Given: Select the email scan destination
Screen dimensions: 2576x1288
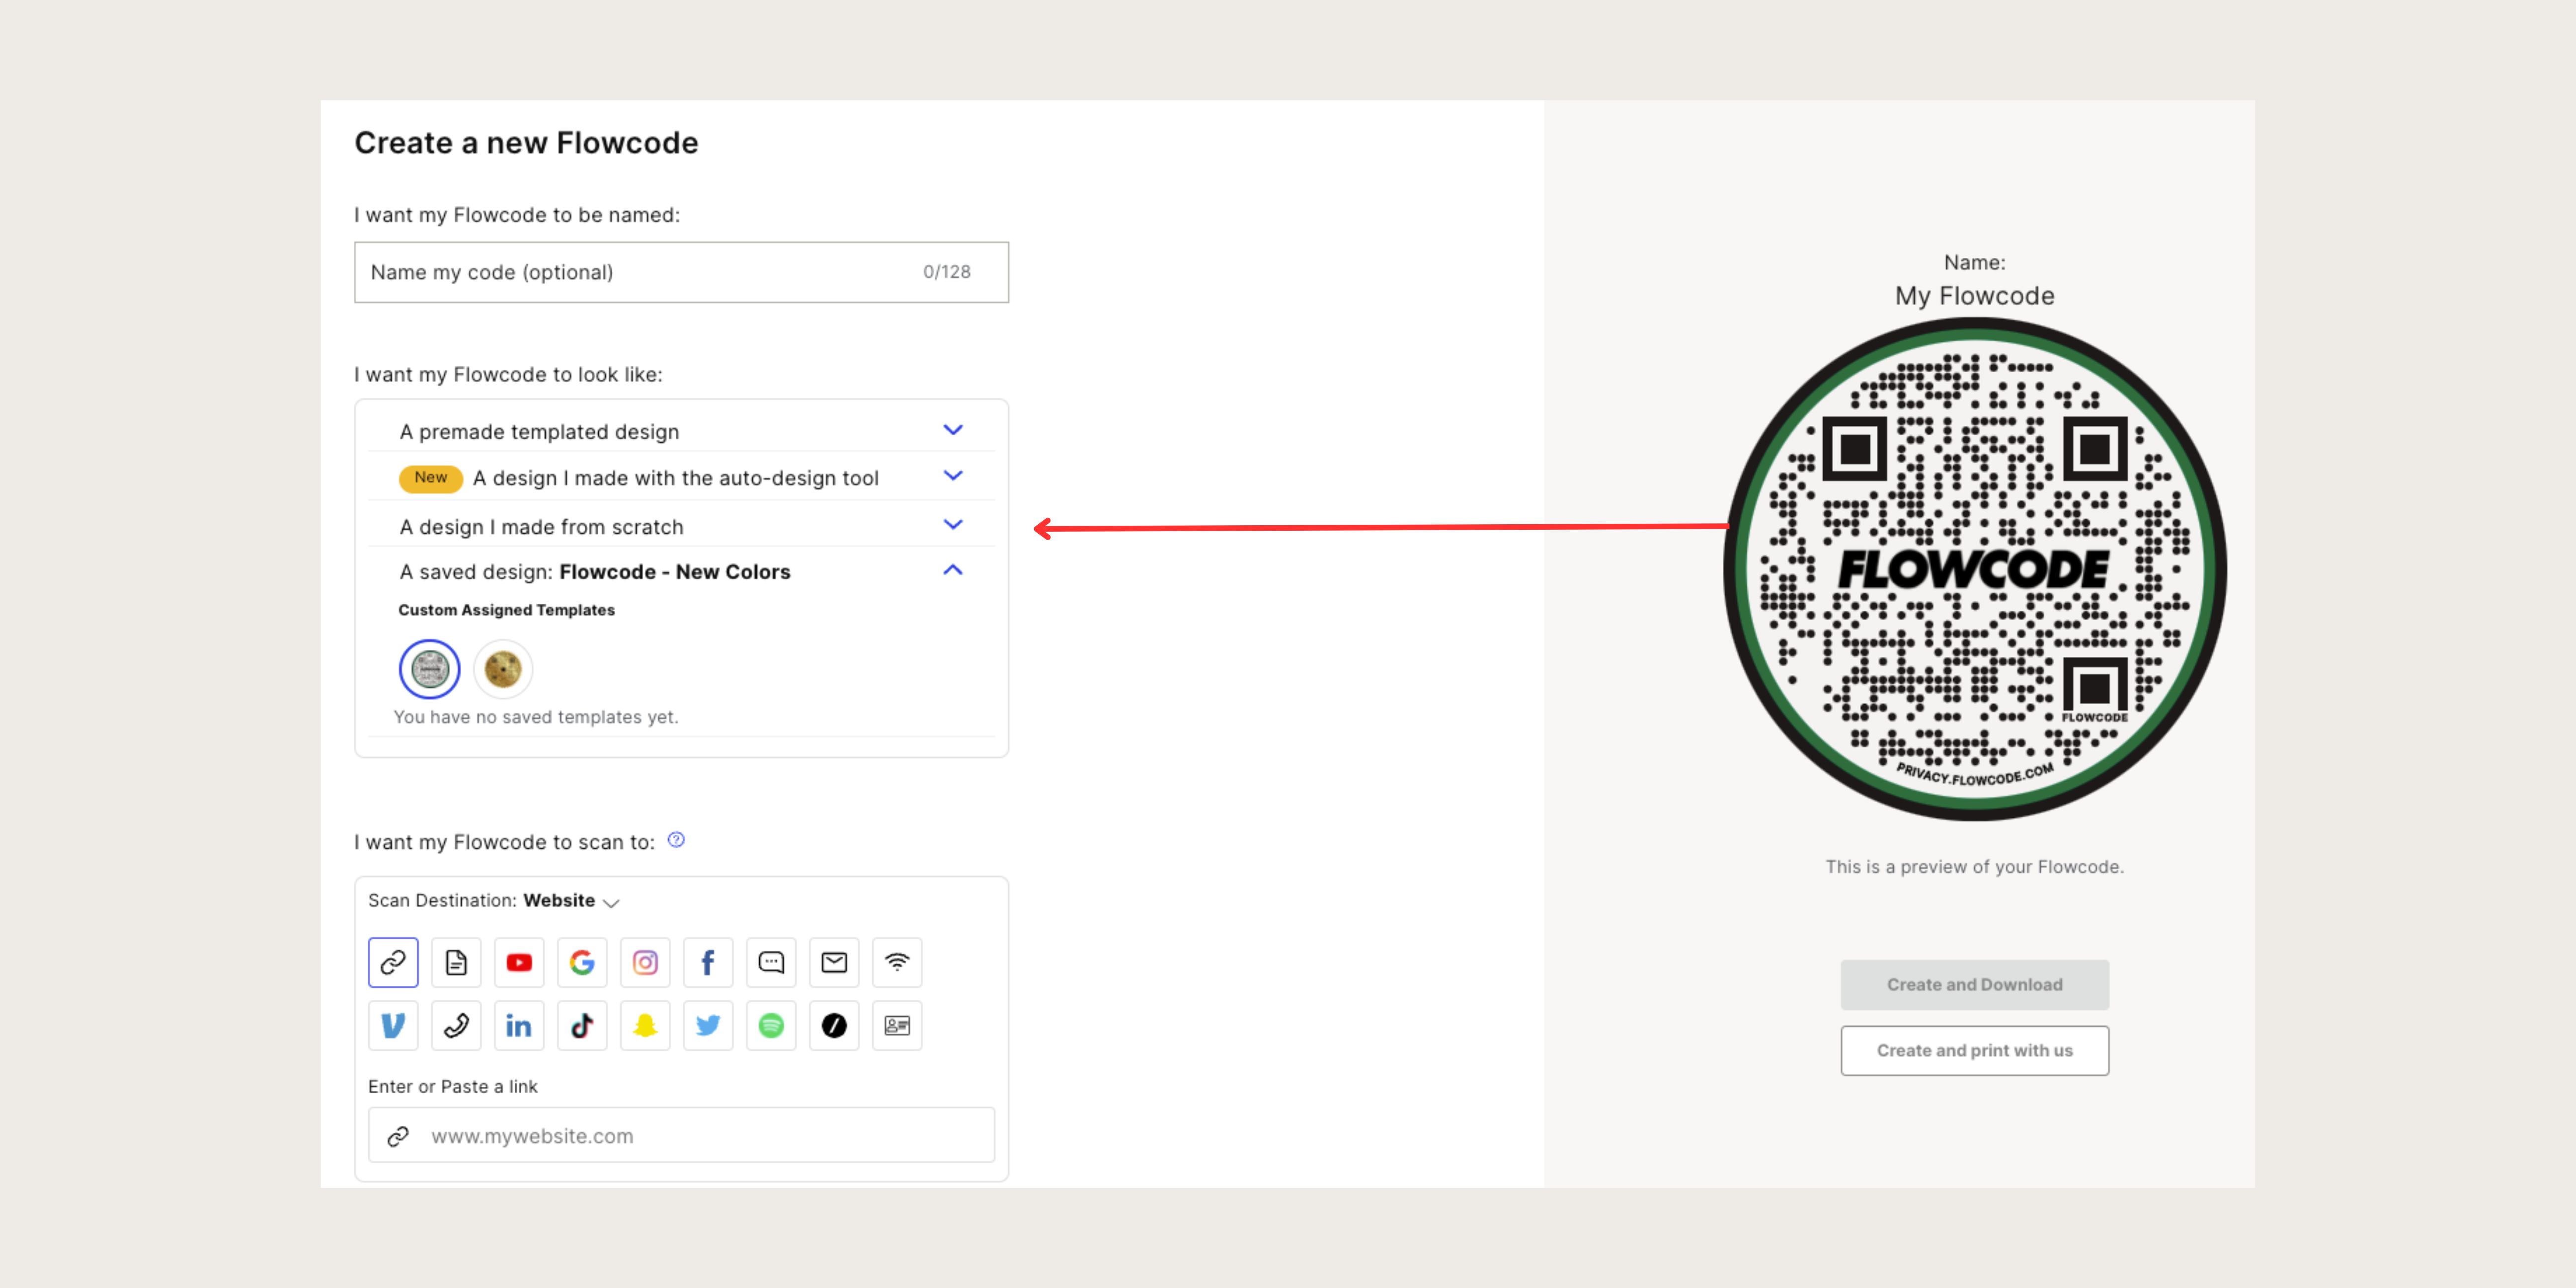Looking at the screenshot, I should [834, 962].
